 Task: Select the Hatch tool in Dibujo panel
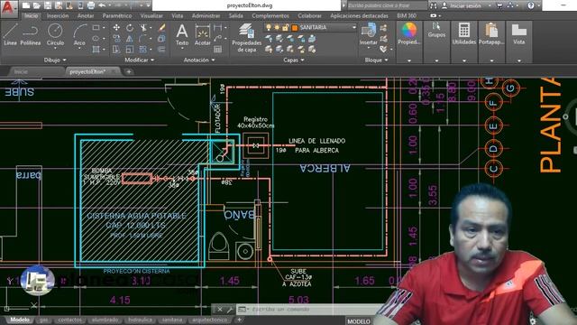tap(96, 49)
